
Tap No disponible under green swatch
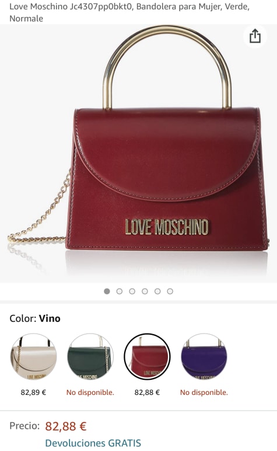tap(90, 393)
